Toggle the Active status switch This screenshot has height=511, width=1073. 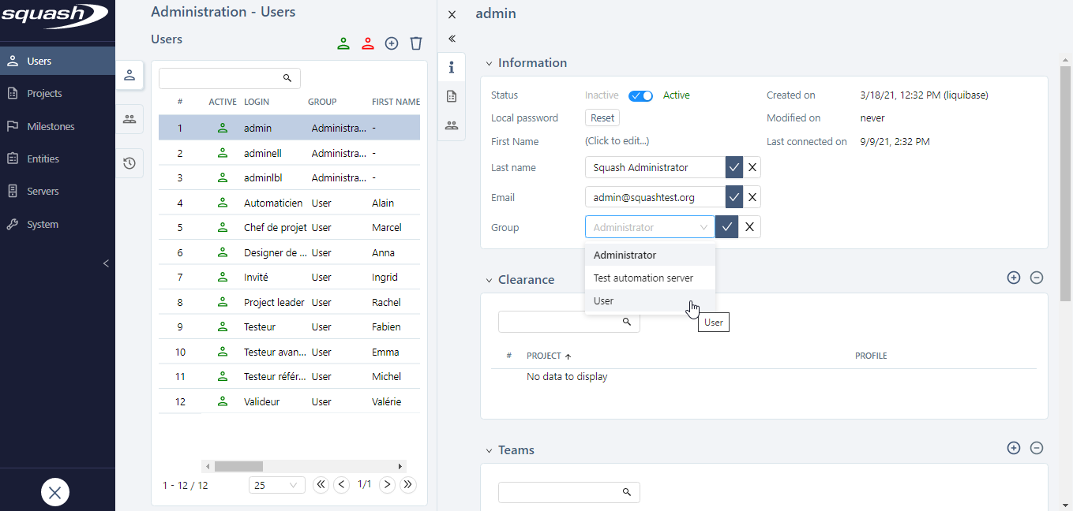[x=640, y=95]
